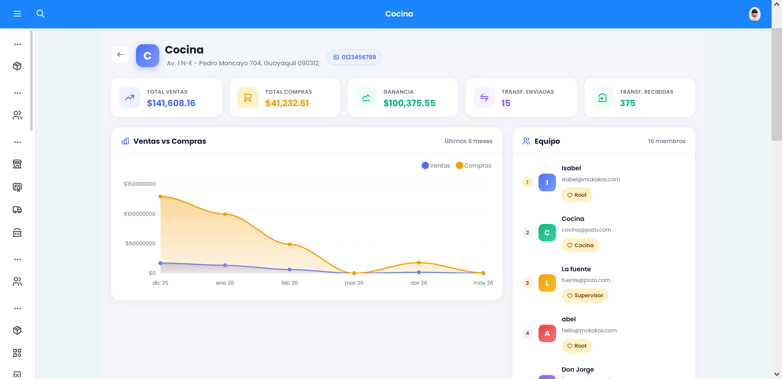Viewport: 782px width, 379px height.
Task: Click the 16 miembros count
Action: [667, 141]
